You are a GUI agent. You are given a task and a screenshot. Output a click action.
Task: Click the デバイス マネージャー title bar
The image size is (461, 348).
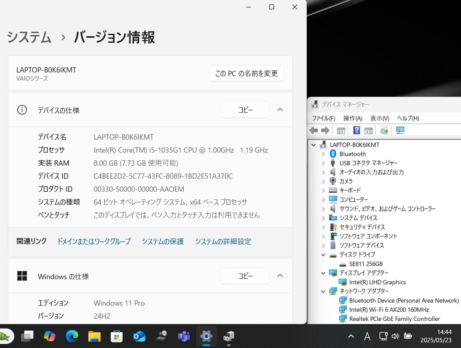tap(384, 104)
